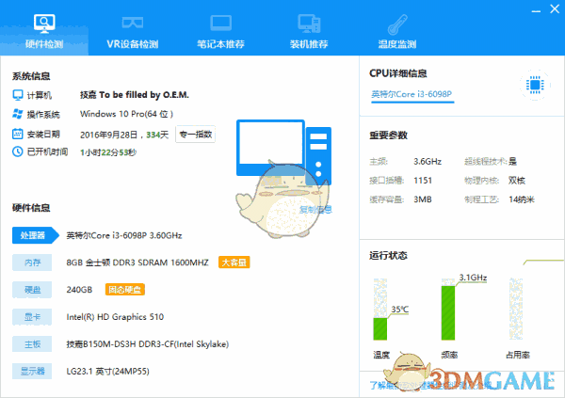Click the LG23.1 英寸(24MP55) monitor text

point(107,371)
